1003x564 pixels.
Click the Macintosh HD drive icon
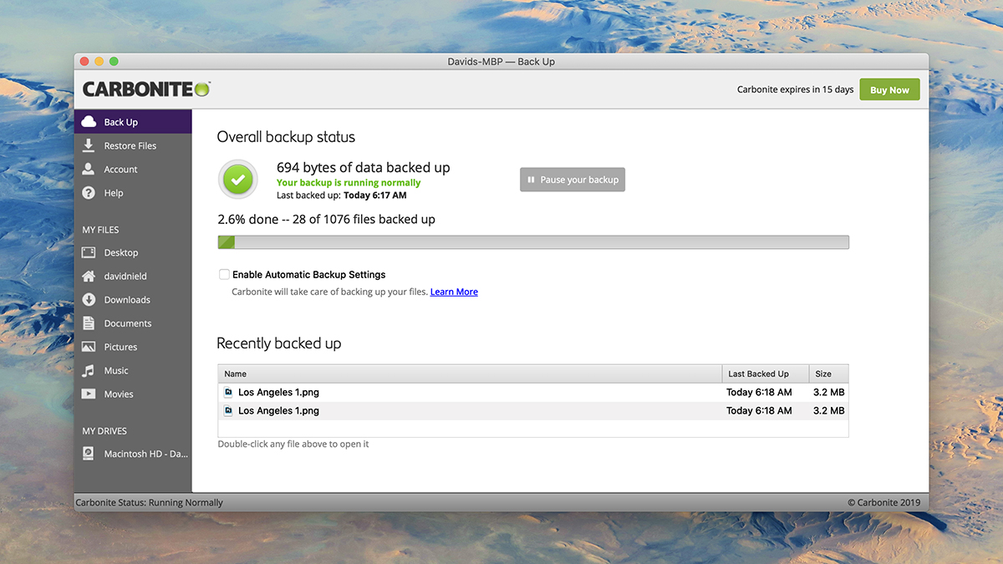(89, 453)
